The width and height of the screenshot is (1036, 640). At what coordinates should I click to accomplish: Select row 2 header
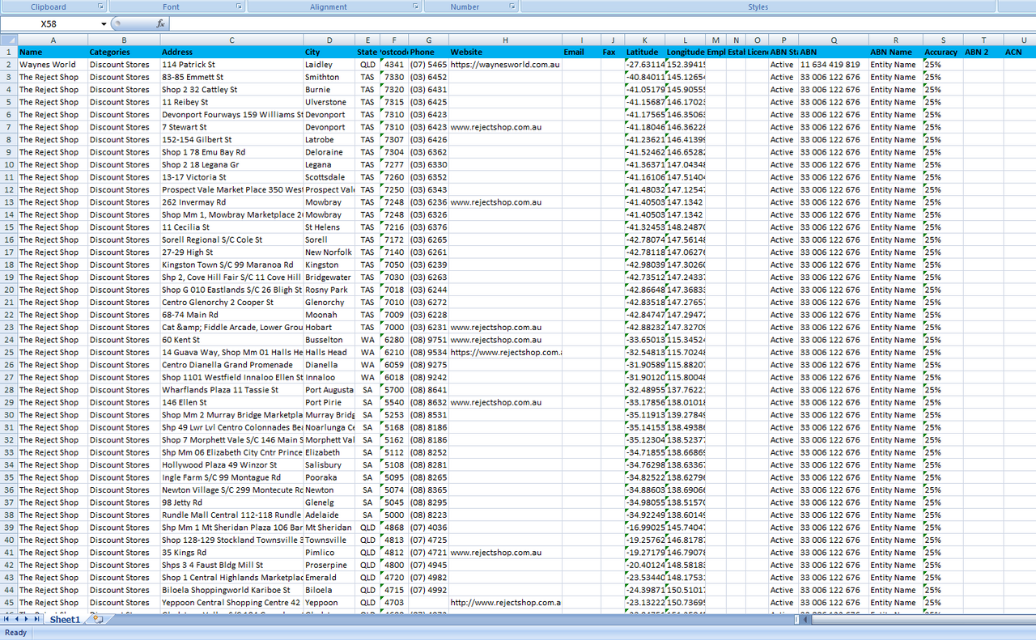(x=8, y=65)
